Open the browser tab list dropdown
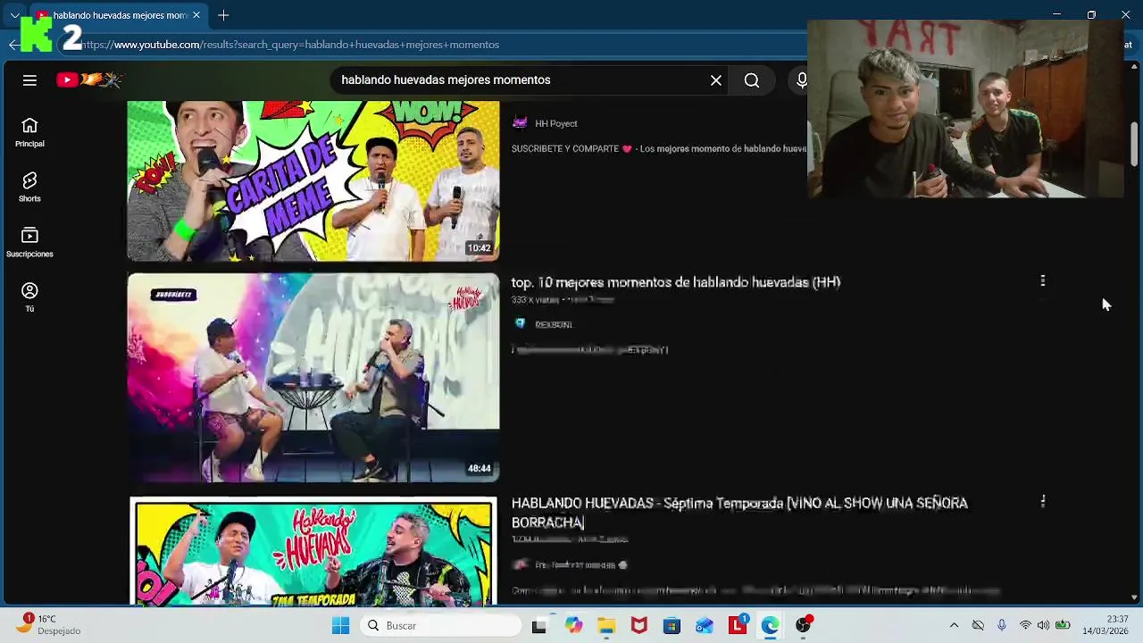The image size is (1143, 643). (14, 15)
